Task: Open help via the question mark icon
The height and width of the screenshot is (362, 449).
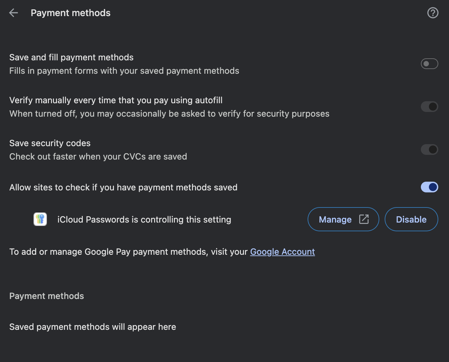Action: click(x=433, y=13)
